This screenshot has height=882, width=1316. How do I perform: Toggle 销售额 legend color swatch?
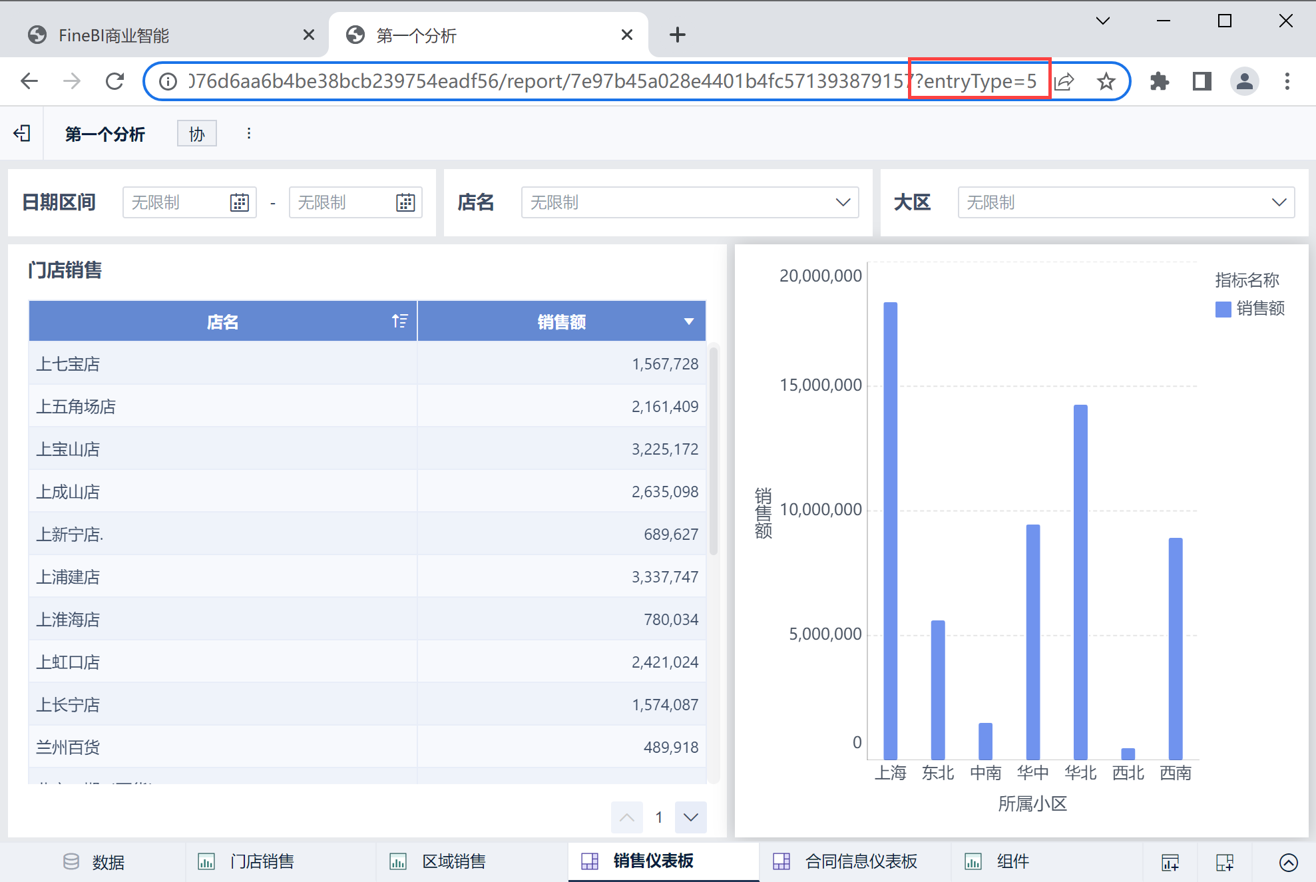pyautogui.click(x=1222, y=309)
